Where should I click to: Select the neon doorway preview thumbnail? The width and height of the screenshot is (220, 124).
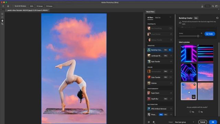189,54
